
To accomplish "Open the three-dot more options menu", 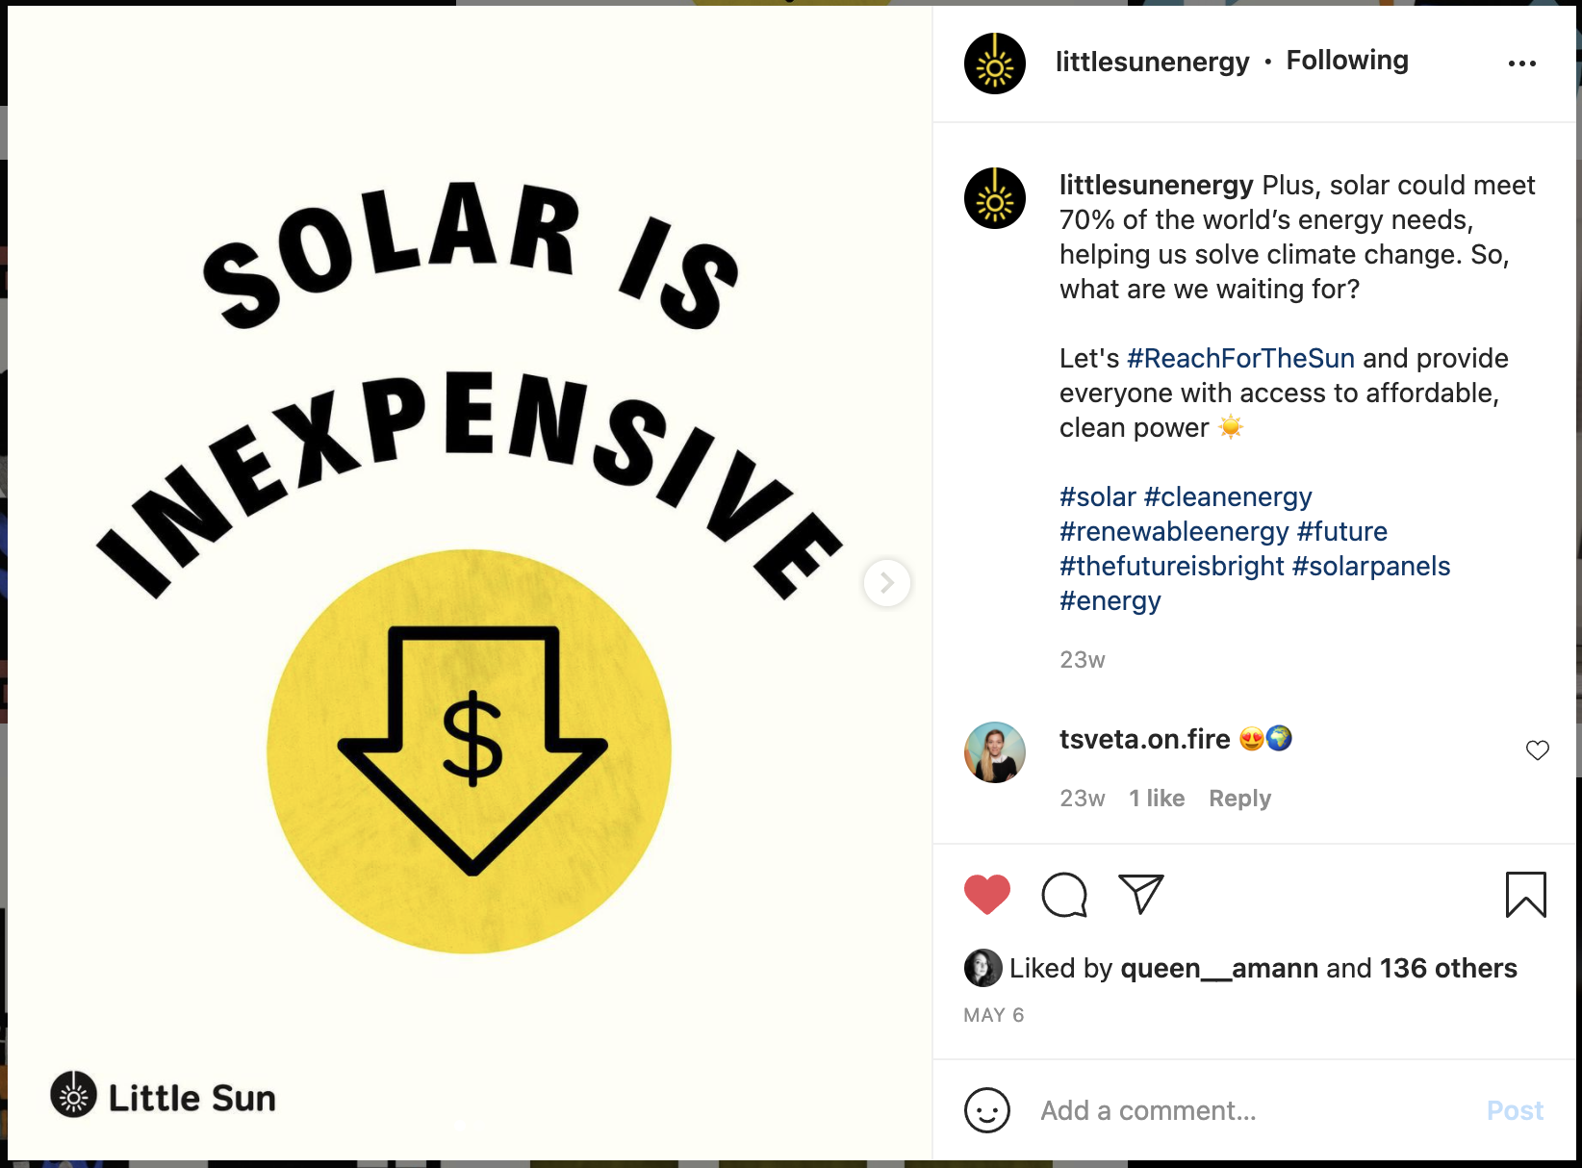I will (1521, 63).
